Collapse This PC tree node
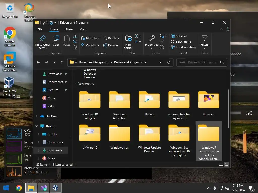This screenshot has height=193, width=258. (36, 126)
